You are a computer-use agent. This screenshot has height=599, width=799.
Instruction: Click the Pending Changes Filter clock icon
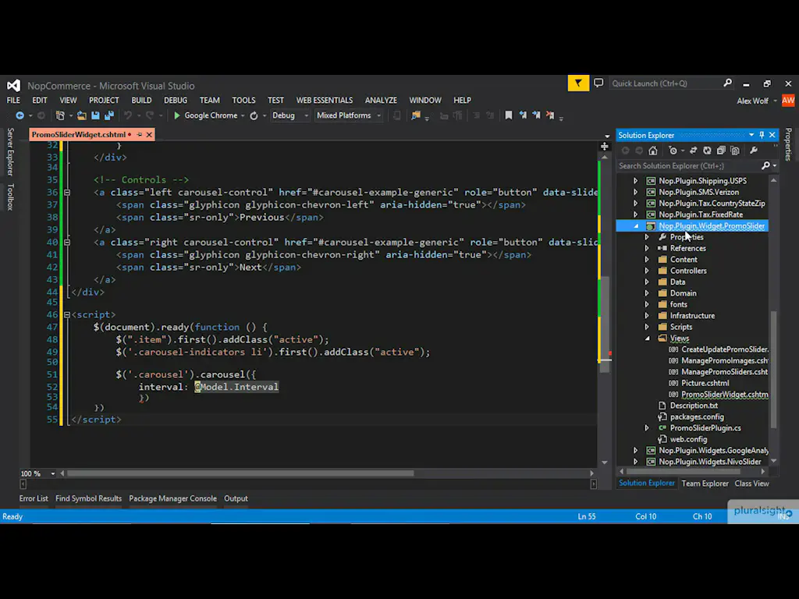(x=673, y=151)
